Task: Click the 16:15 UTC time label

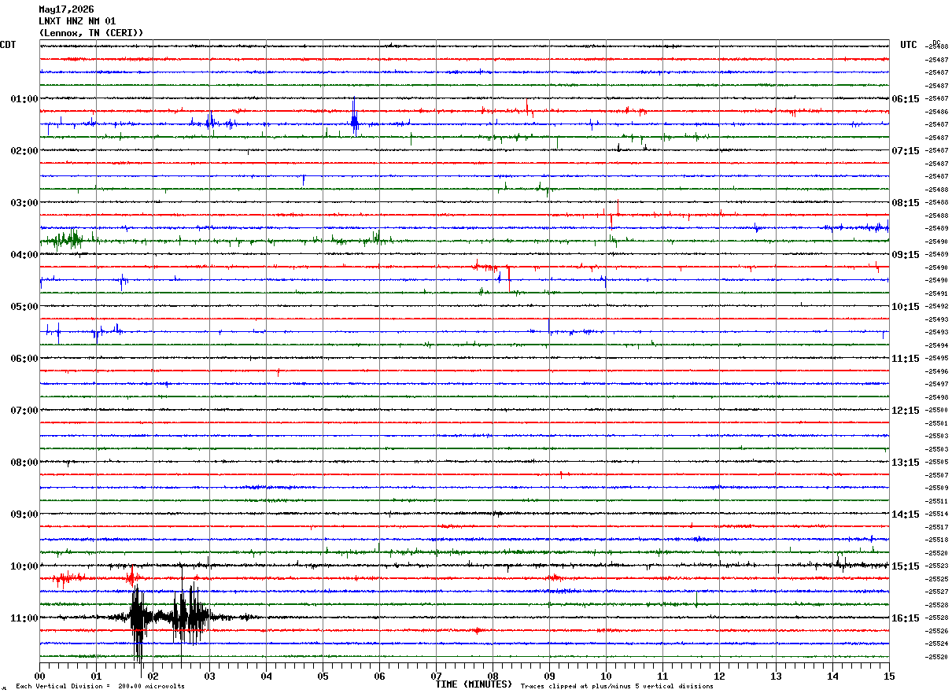Action: pyautogui.click(x=906, y=618)
